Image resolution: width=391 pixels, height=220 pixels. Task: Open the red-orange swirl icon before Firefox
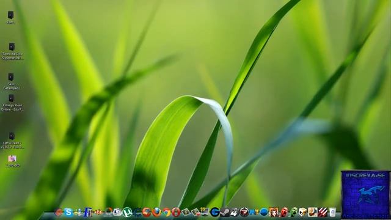(x=147, y=212)
